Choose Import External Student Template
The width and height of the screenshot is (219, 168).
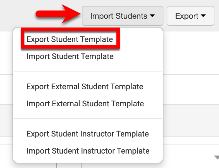tap(85, 104)
